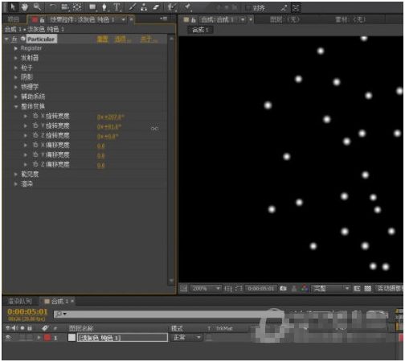Select the Pan Behind anchor point tool
This screenshot has width=405, height=362.
pyautogui.click(x=77, y=7)
